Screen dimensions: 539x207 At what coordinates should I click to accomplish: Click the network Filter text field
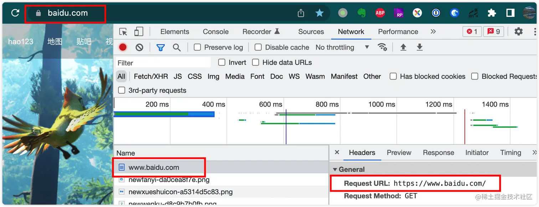(x=163, y=63)
